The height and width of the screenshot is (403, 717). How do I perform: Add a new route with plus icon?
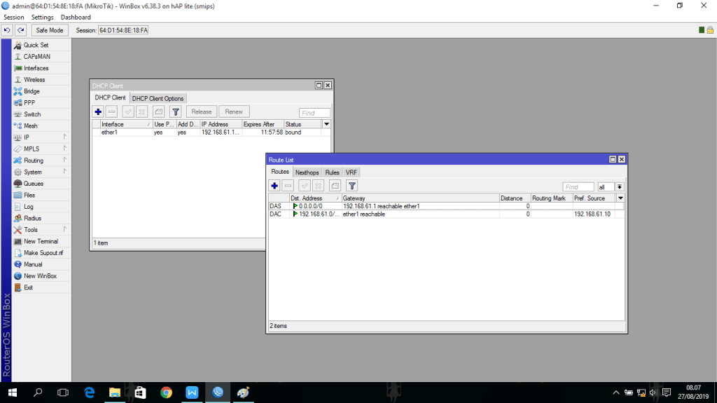(x=274, y=186)
